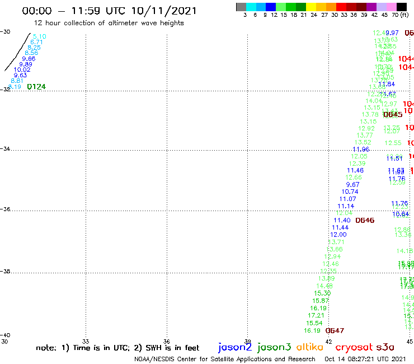
Task: Click the jason2 legend label
Action: coord(235,347)
